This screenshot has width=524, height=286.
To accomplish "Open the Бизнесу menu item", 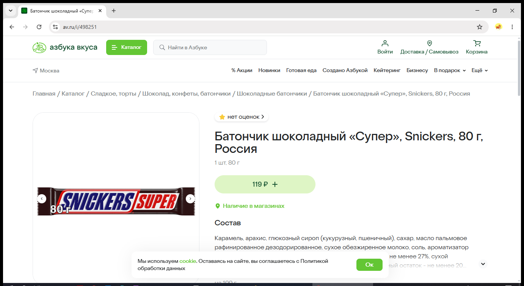I will click(x=417, y=71).
